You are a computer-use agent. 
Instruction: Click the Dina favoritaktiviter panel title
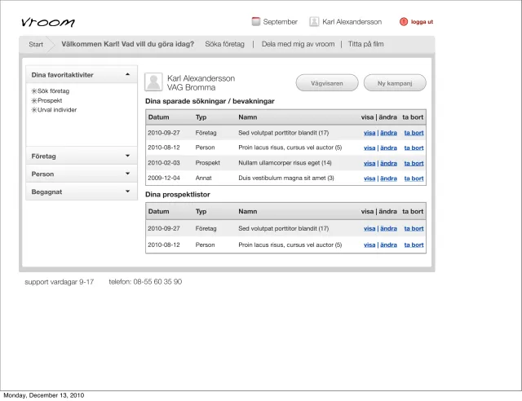(62, 75)
